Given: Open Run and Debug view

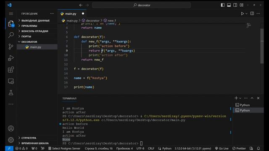Looking at the screenshot, I should pyautogui.click(x=11, y=58).
